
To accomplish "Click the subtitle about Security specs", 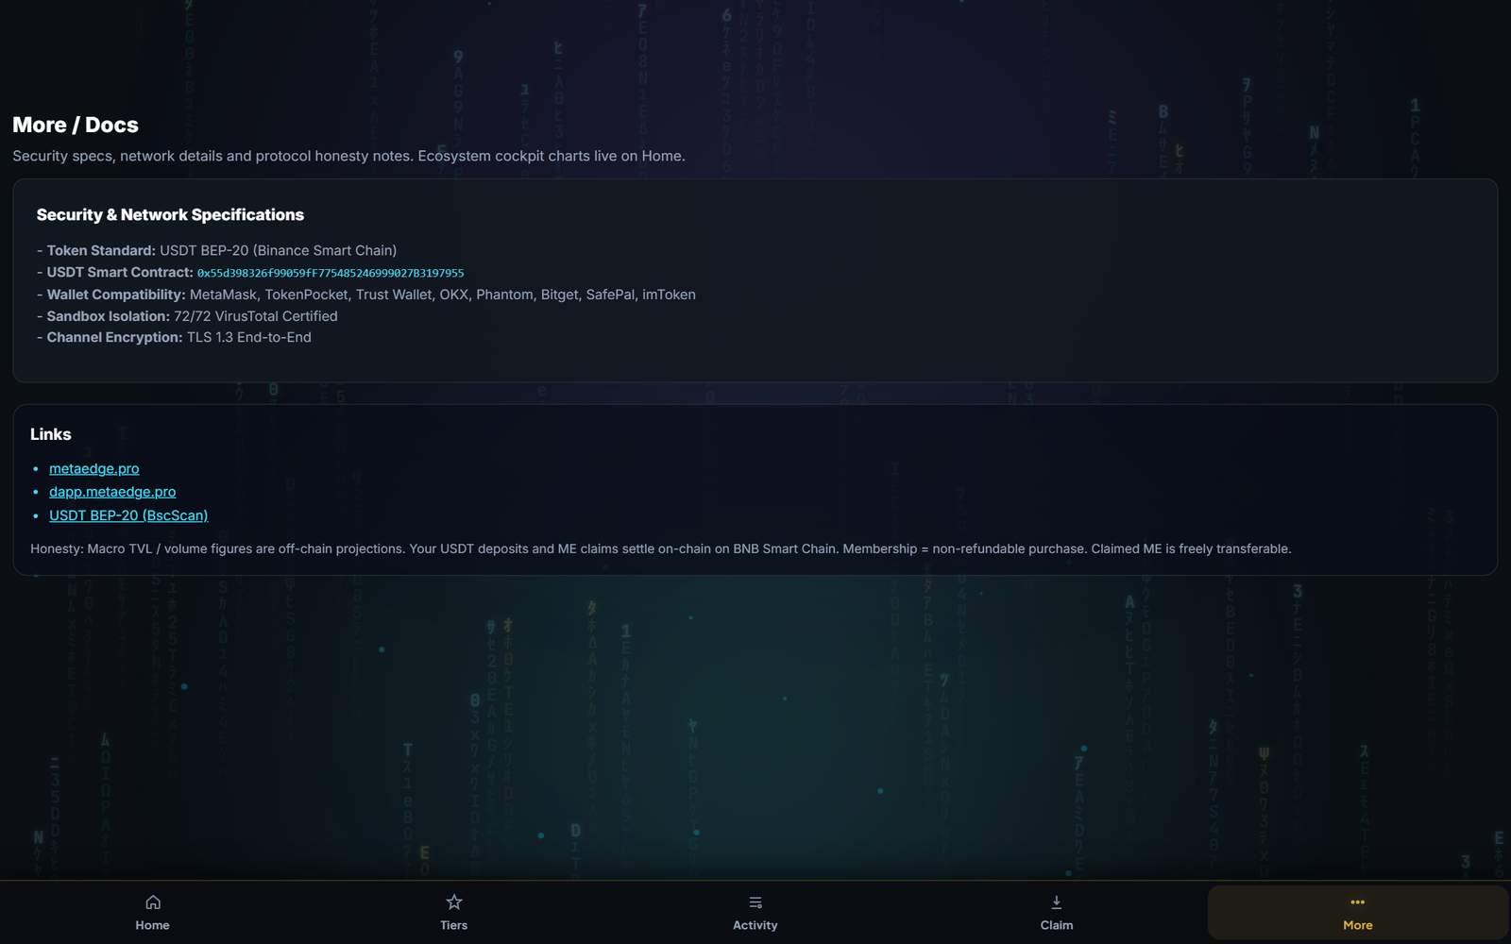I will (348, 156).
